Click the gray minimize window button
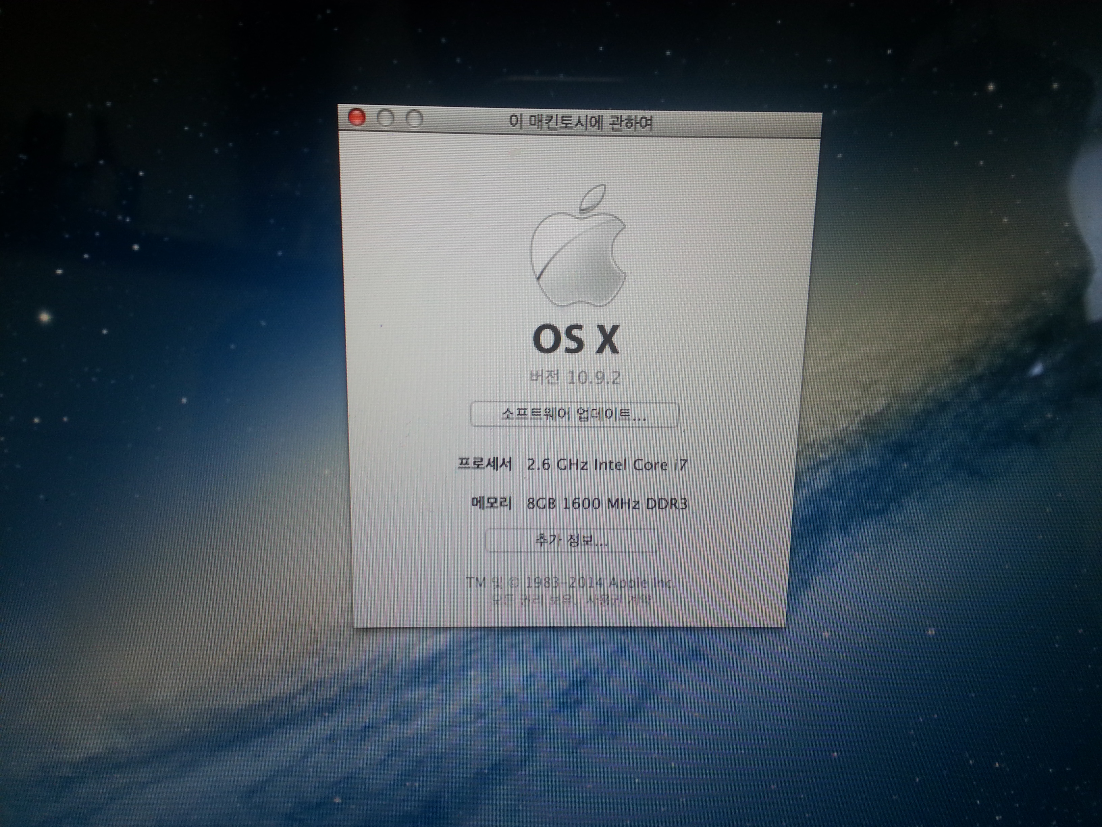 [x=386, y=118]
